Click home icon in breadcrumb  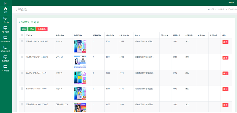coord(209,9)
